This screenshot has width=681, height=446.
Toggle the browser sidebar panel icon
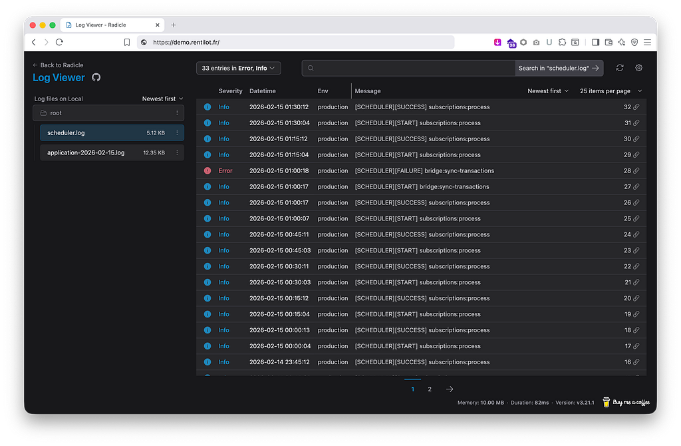[x=595, y=42]
